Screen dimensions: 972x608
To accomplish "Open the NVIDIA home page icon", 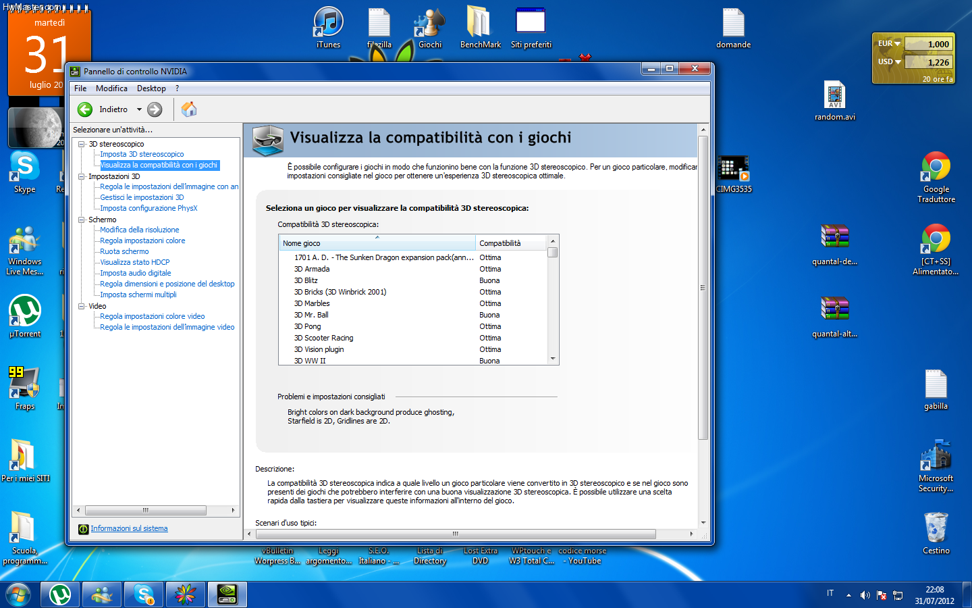I will [189, 109].
